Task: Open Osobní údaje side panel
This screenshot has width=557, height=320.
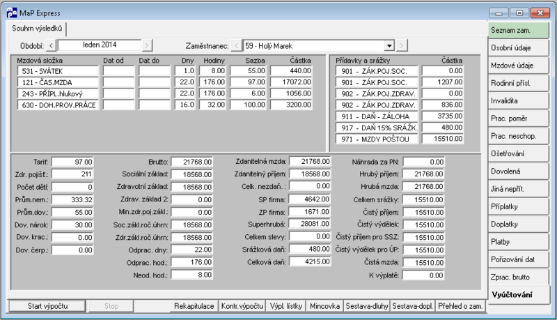Action: click(x=518, y=47)
